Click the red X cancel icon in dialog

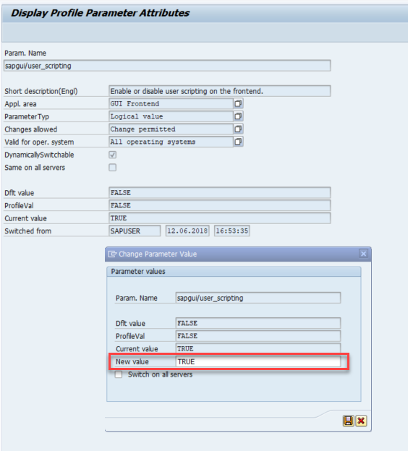point(361,421)
